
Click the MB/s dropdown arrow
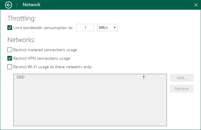pyautogui.click(x=114, y=28)
